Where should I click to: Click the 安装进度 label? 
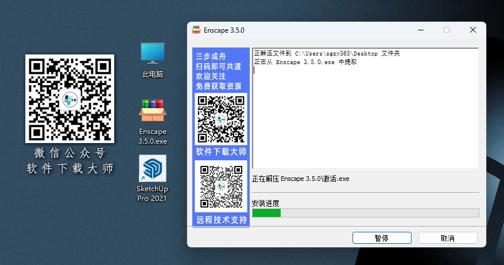(x=266, y=203)
